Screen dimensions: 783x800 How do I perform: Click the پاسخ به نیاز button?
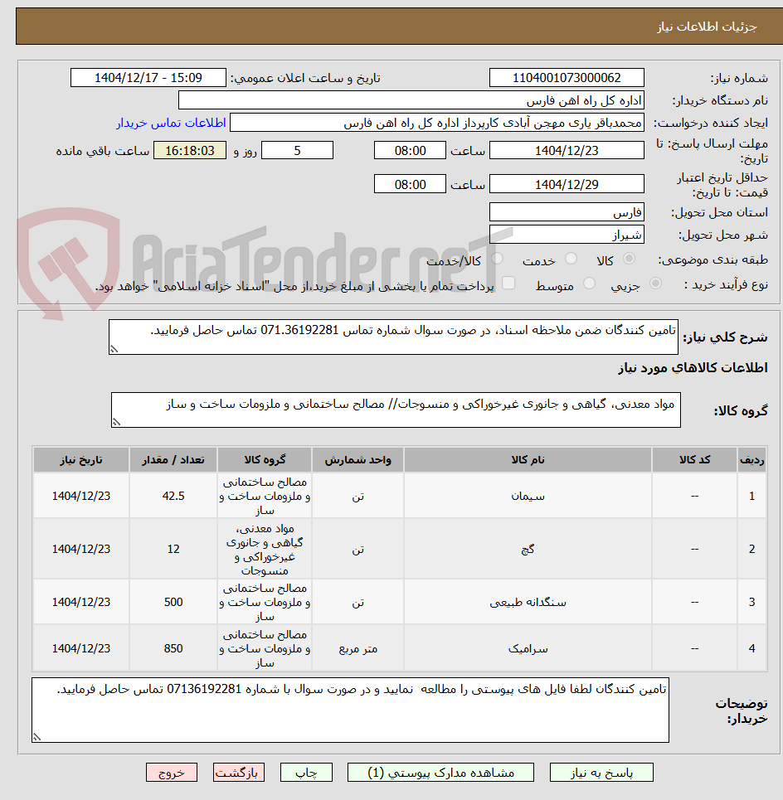(x=601, y=773)
